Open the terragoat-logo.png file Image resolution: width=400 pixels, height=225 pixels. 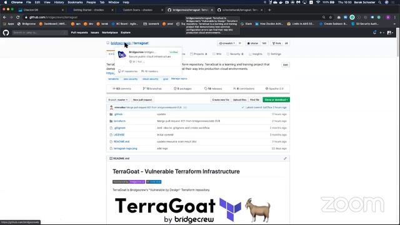(125, 149)
